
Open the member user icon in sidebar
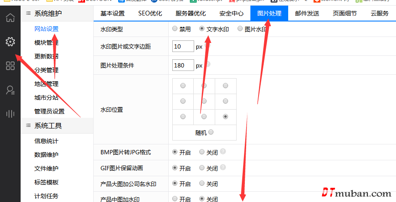(x=10, y=90)
